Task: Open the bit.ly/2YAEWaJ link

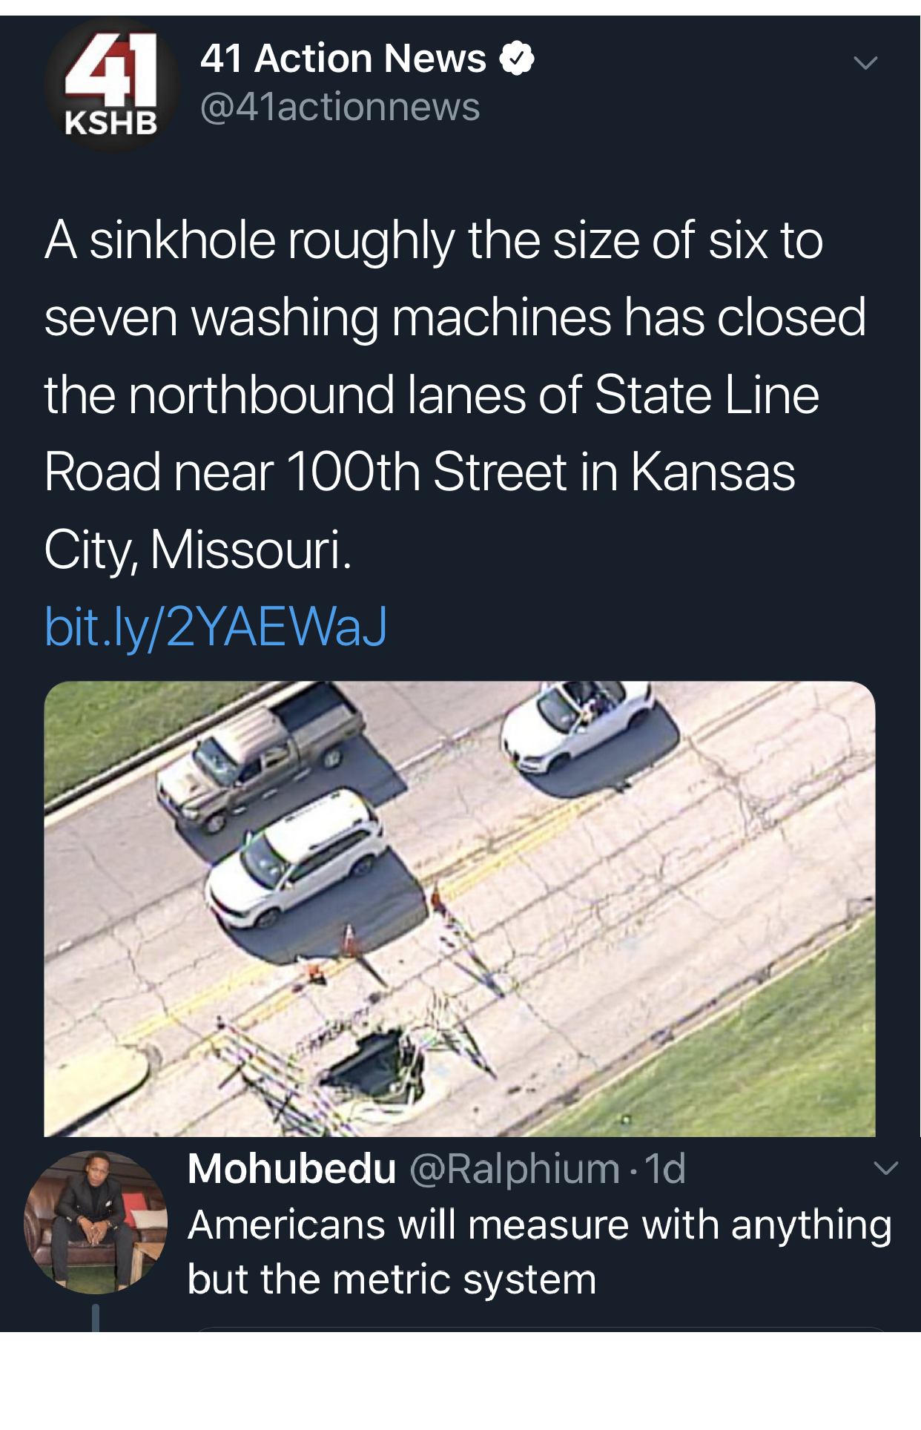Action: [x=216, y=627]
